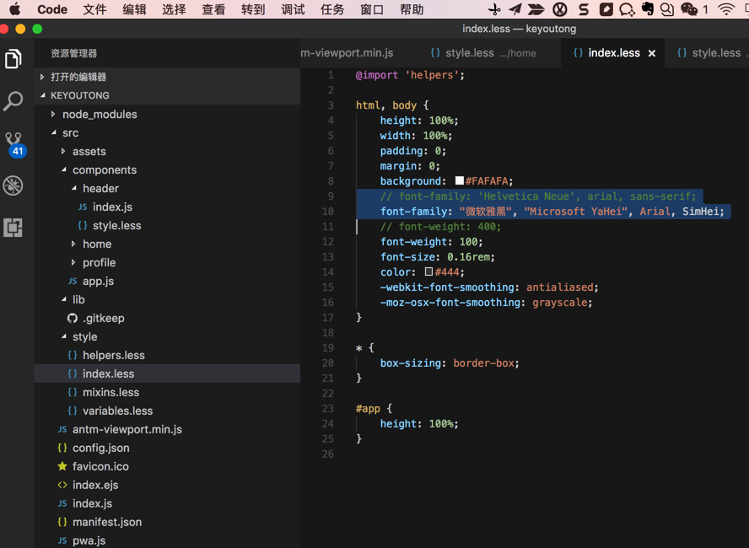The height and width of the screenshot is (548, 749).
Task: Open Source Control with 41 changes
Action: [13, 143]
